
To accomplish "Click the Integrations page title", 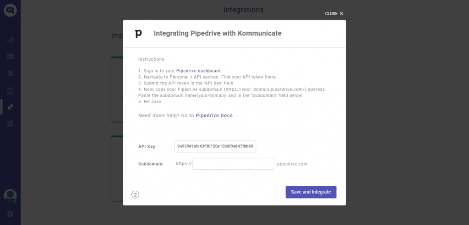I will (244, 10).
